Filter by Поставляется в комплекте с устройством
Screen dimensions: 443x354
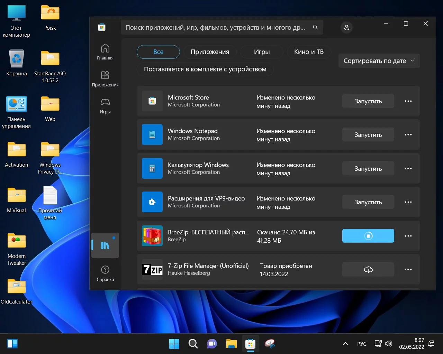click(205, 69)
